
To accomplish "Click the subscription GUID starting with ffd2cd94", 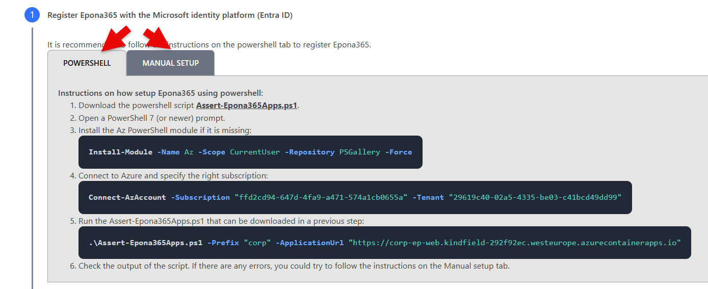I will (321, 197).
